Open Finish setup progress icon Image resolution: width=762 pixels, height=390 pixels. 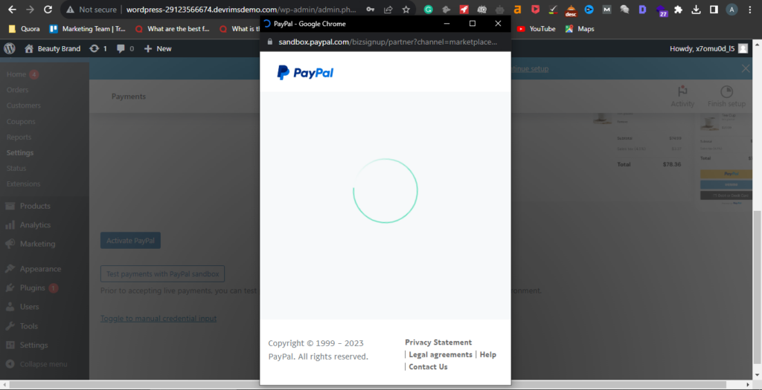[x=726, y=92]
